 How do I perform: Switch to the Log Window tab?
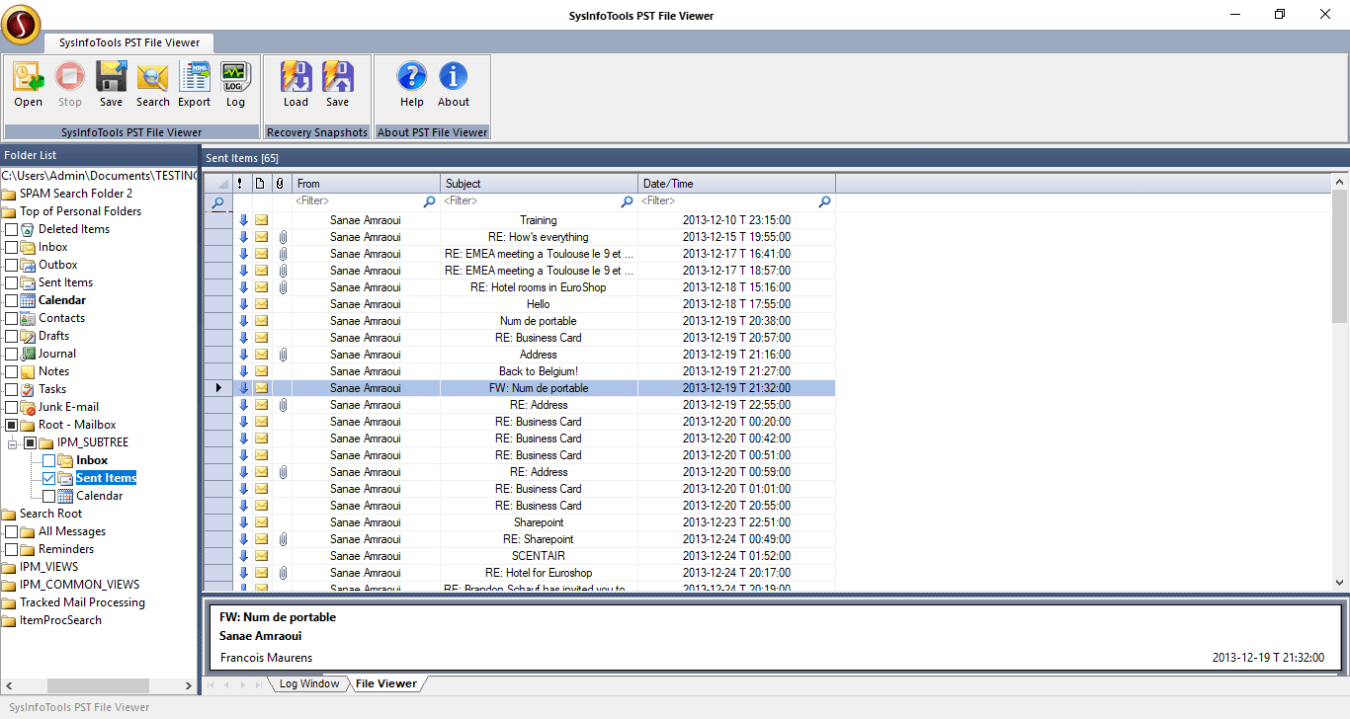click(309, 682)
